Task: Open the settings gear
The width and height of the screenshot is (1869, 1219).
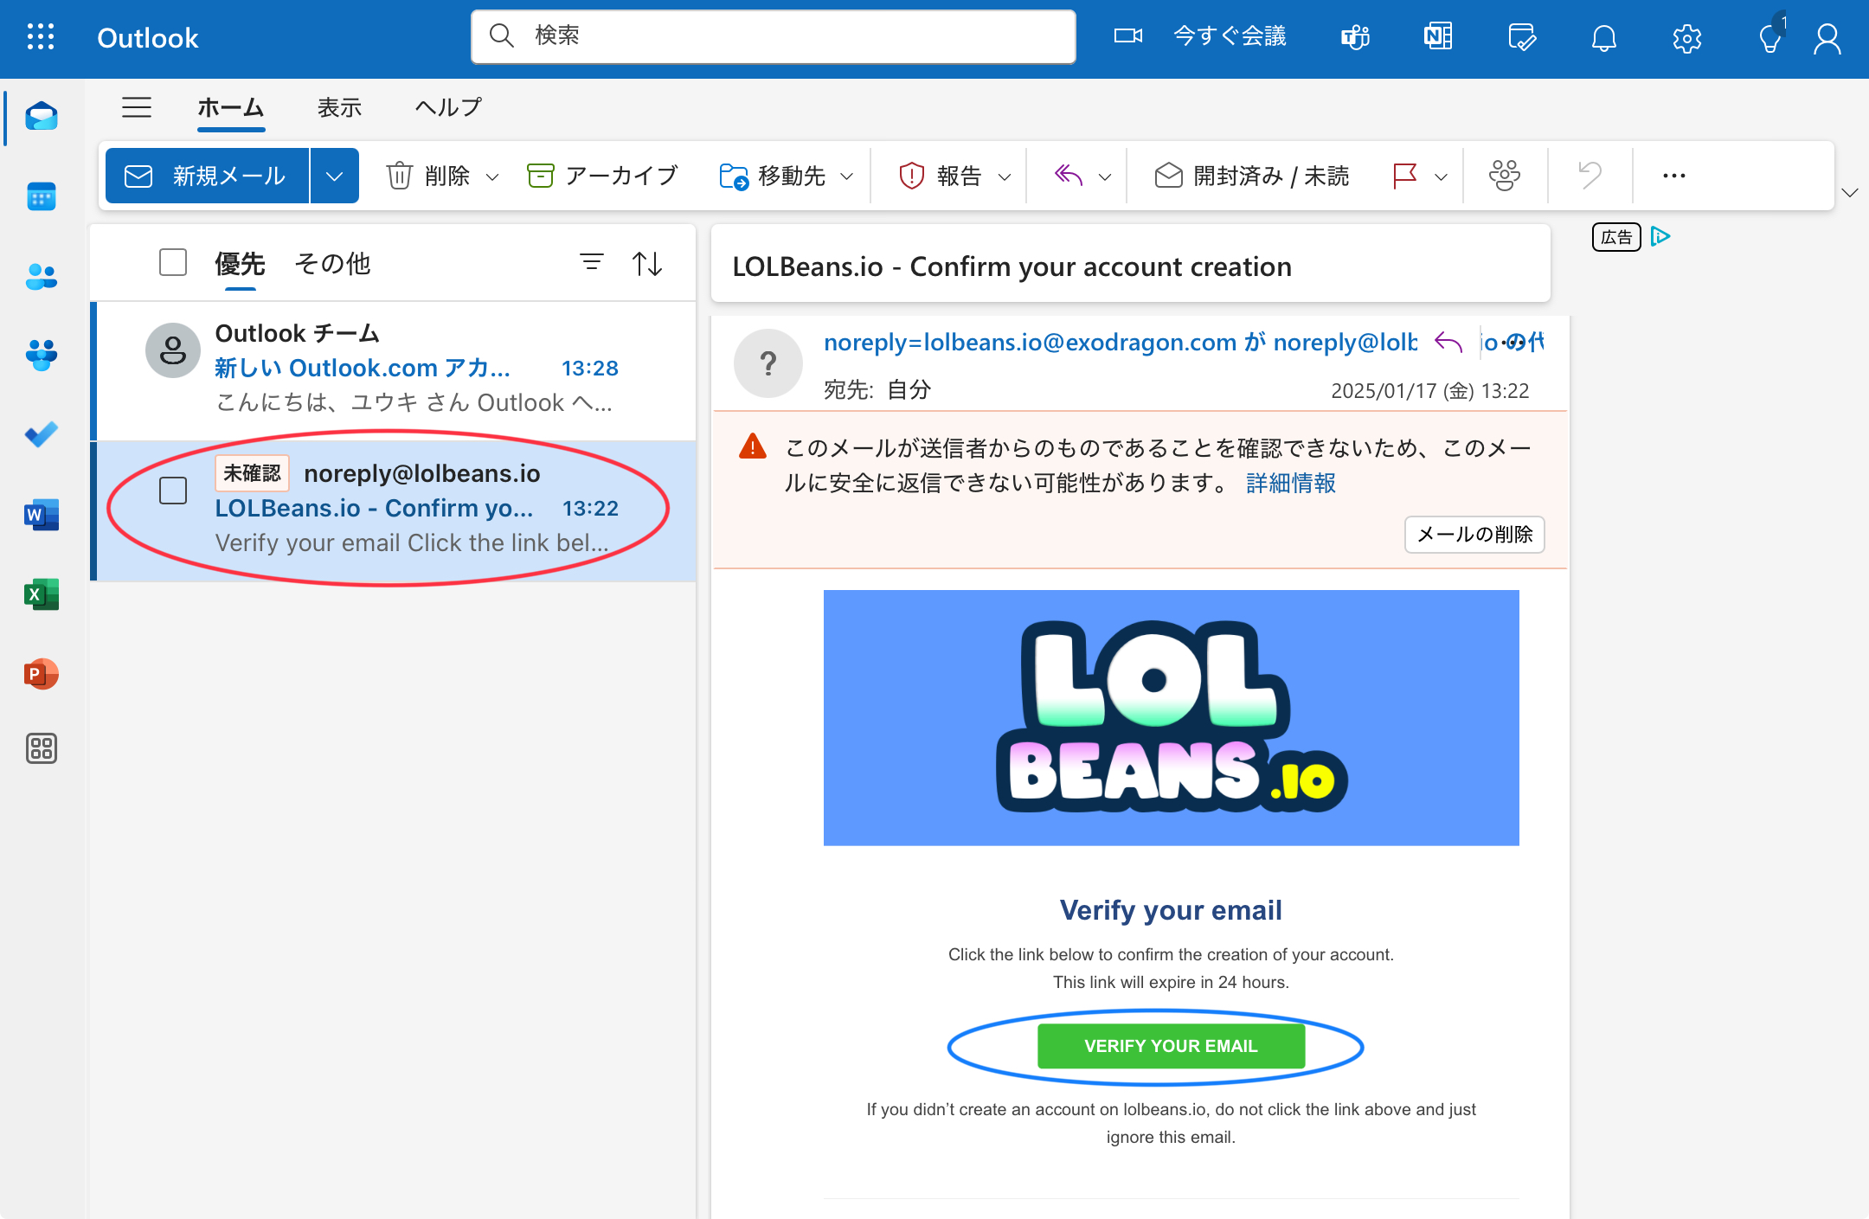Action: click(1687, 38)
